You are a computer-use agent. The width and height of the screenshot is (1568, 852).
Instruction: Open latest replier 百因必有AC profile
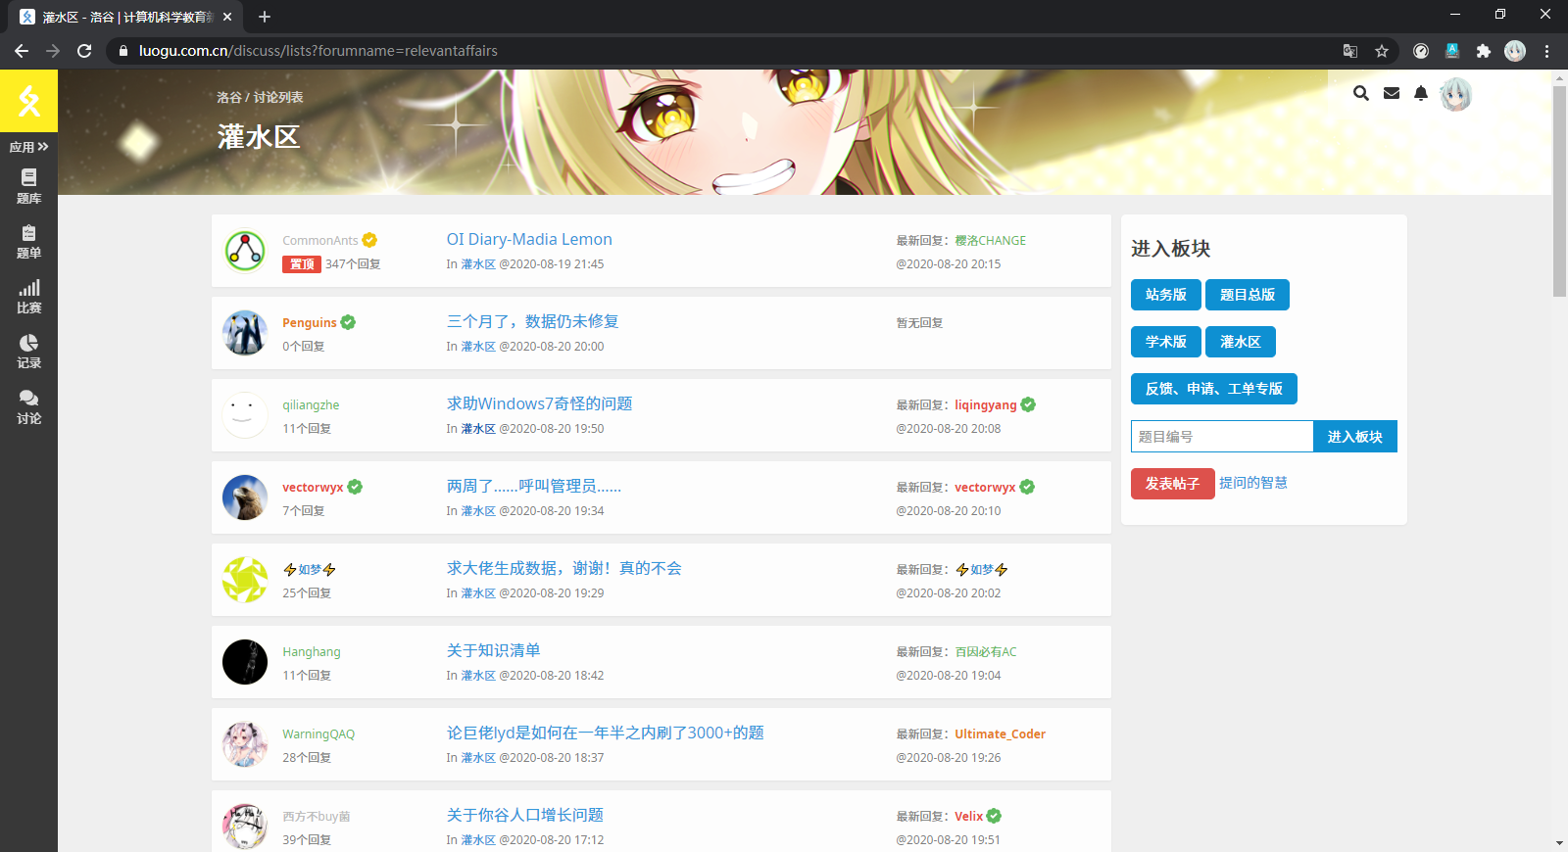(986, 651)
